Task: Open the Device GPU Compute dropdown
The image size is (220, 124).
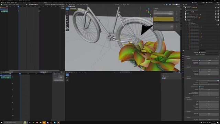Action: [x=209, y=54]
